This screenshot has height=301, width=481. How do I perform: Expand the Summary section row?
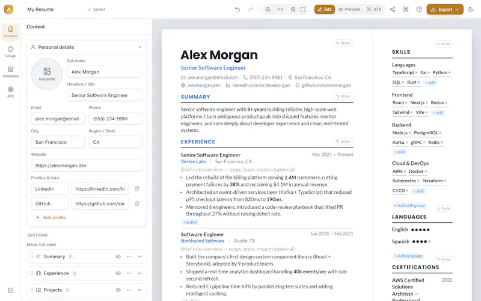[x=139, y=256]
